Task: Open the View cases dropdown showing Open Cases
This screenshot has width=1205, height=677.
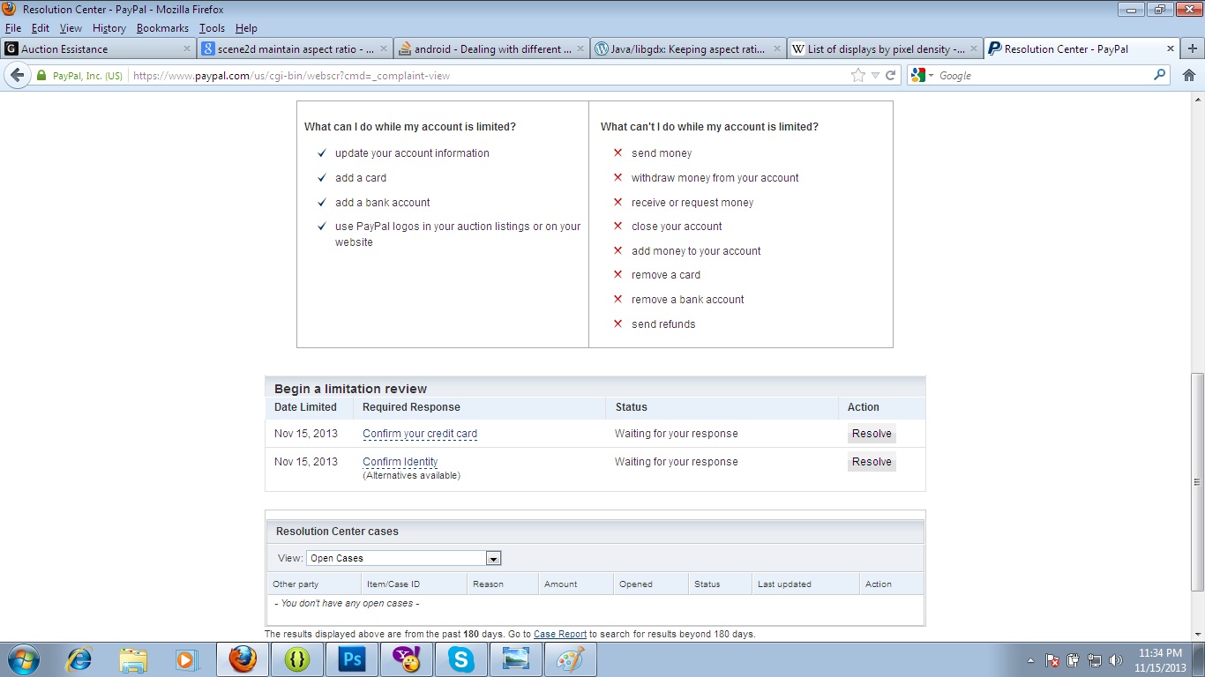Action: 404,558
